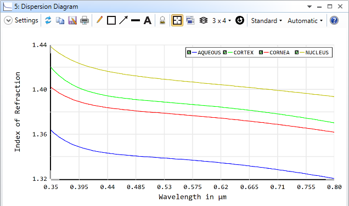Toggle the window lock icon
The height and width of the screenshot is (206, 349).
coord(162,20)
